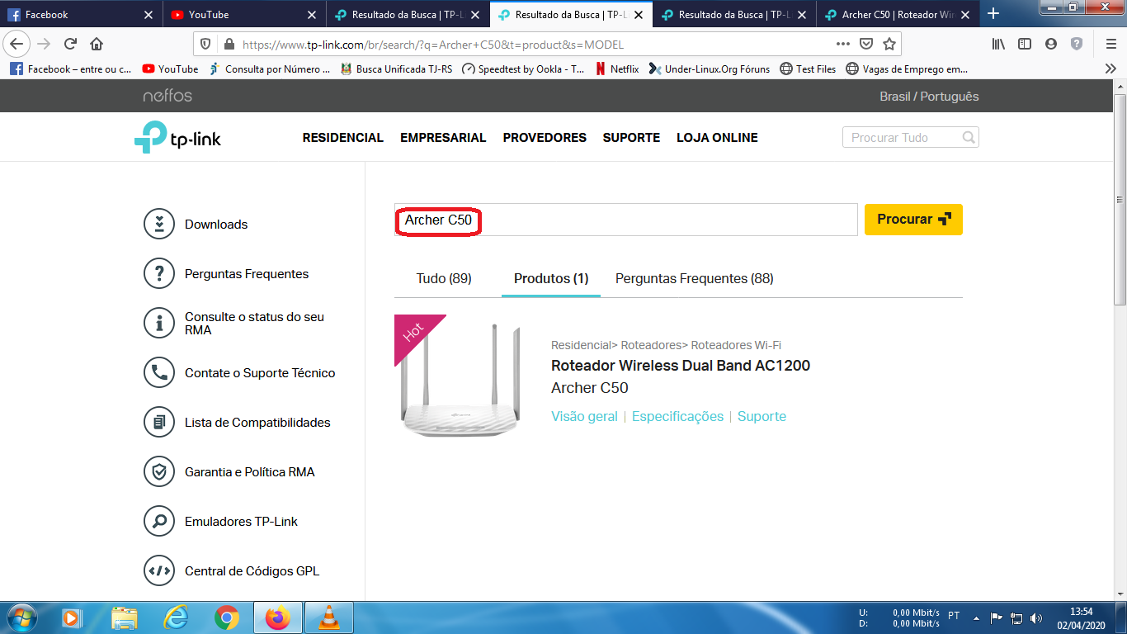Open page actions three-dot menu

pyautogui.click(x=842, y=44)
